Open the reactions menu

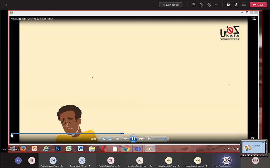coord(209,5)
